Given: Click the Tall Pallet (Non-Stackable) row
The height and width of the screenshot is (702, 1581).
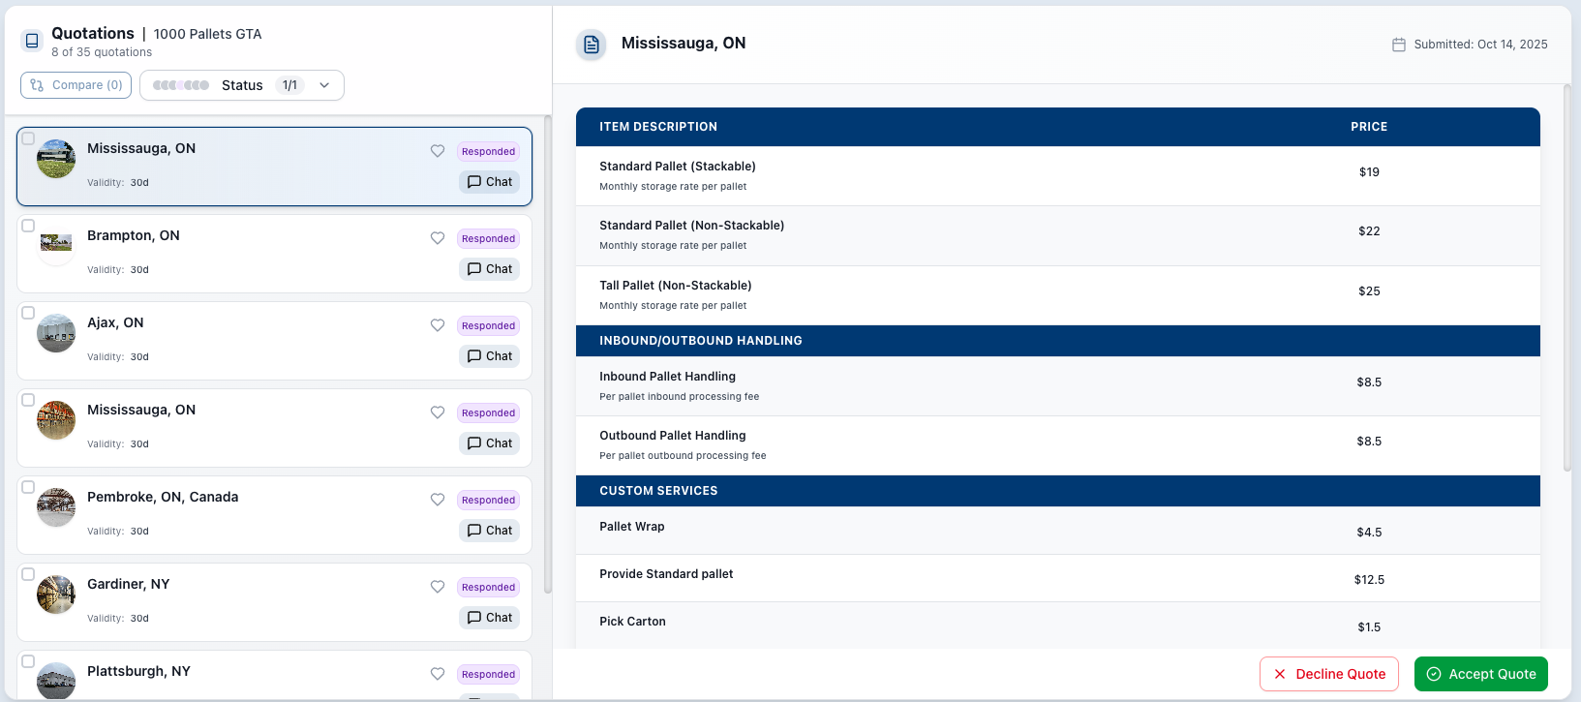Looking at the screenshot, I should [x=1058, y=295].
